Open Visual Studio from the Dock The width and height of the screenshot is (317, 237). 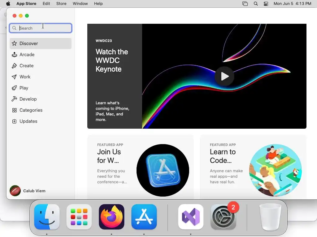click(x=191, y=217)
